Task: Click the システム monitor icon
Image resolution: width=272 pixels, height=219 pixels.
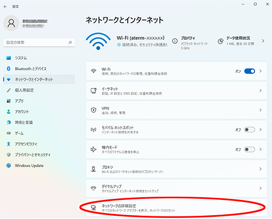Action: [9, 58]
